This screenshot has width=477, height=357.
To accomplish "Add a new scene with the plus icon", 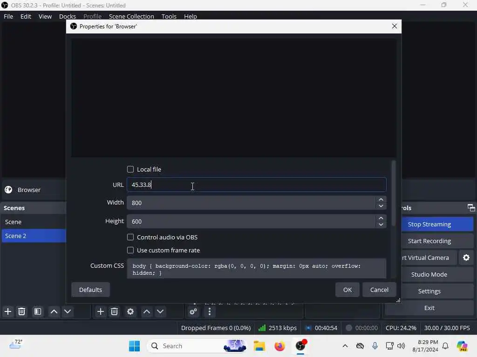I will coord(8,311).
